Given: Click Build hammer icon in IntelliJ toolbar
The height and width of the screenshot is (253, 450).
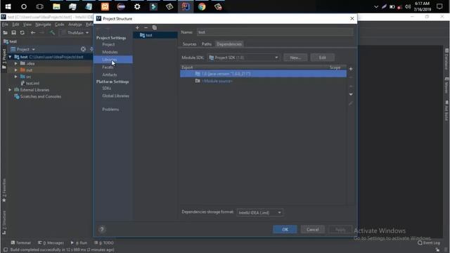Looking at the screenshot, I should pyautogui.click(x=52, y=33).
